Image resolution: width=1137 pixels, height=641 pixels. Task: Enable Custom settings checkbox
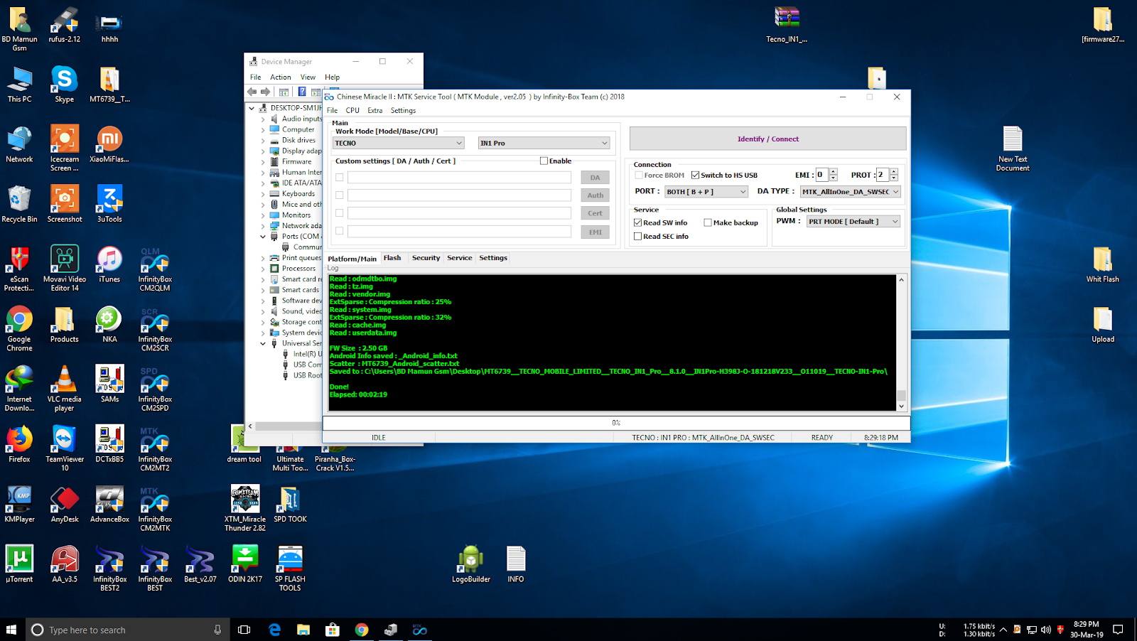[544, 161]
